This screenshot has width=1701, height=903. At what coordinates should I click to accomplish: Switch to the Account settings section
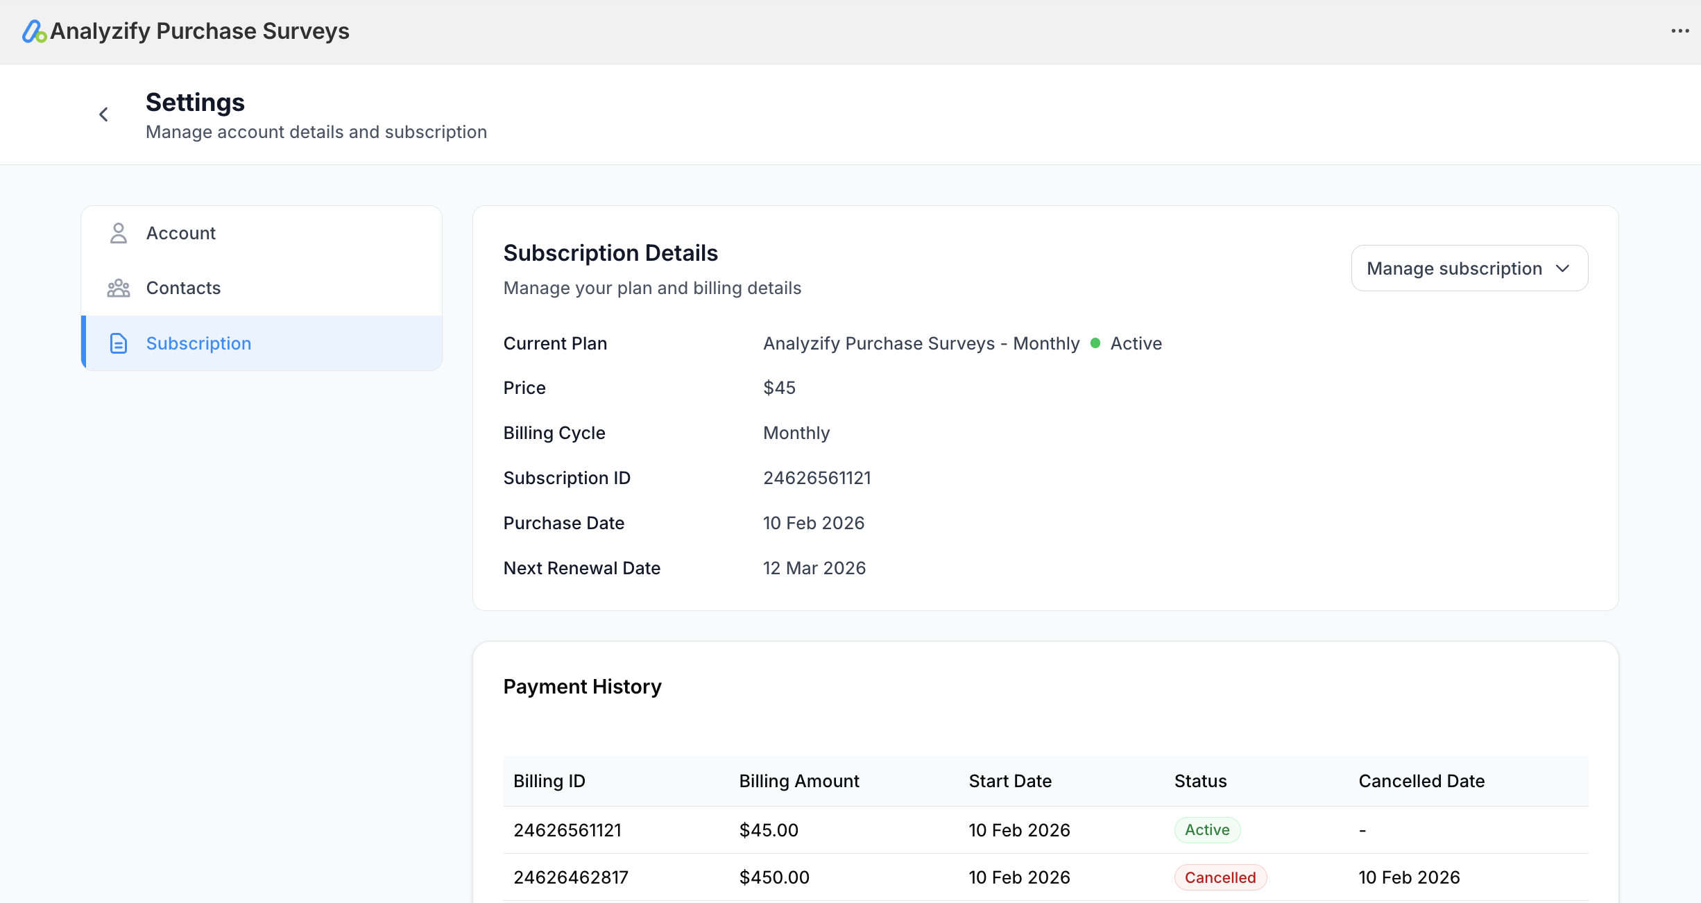click(x=180, y=233)
